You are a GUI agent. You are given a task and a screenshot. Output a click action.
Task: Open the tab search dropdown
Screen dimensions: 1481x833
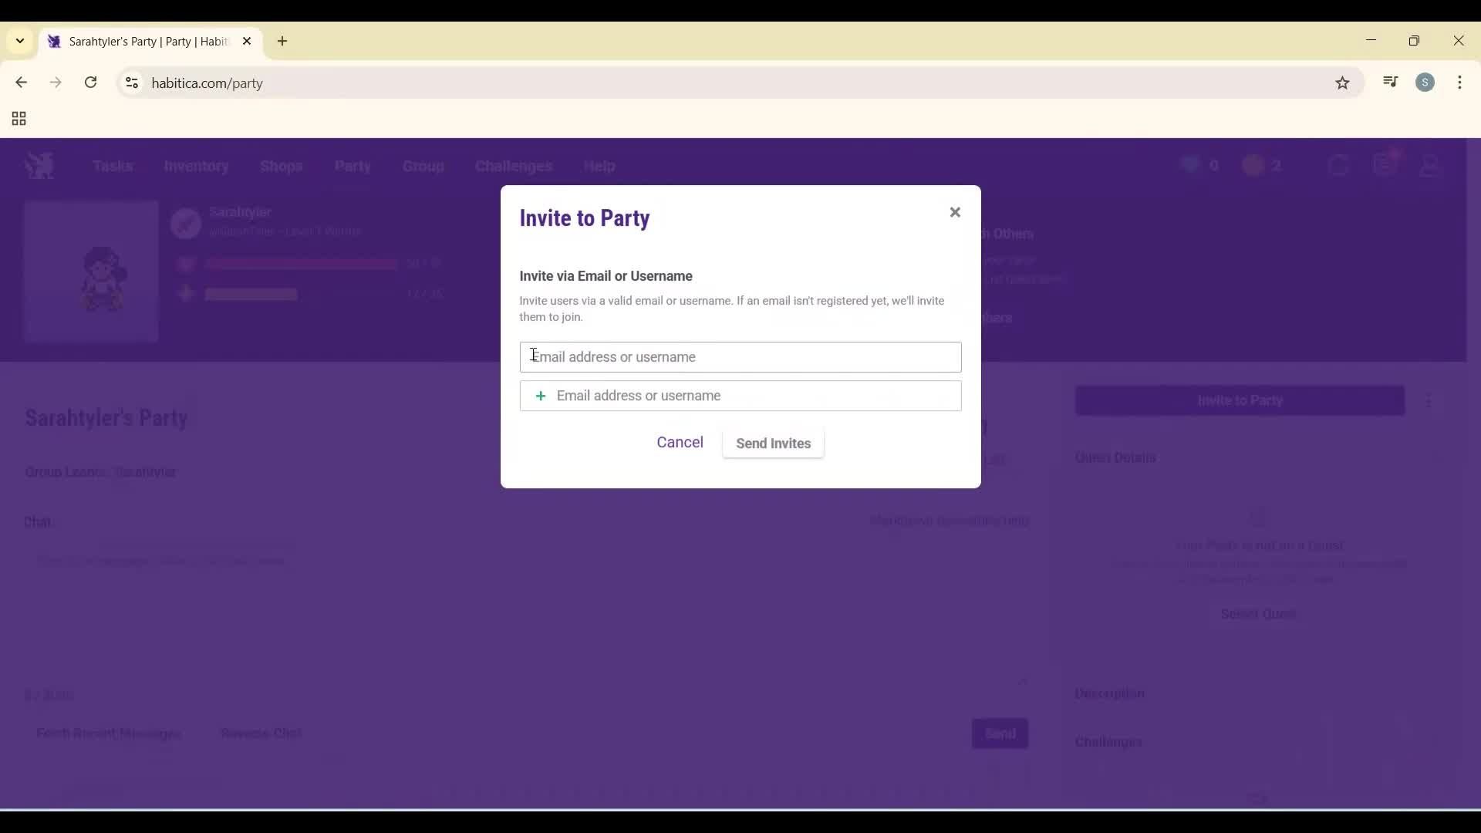(19, 41)
